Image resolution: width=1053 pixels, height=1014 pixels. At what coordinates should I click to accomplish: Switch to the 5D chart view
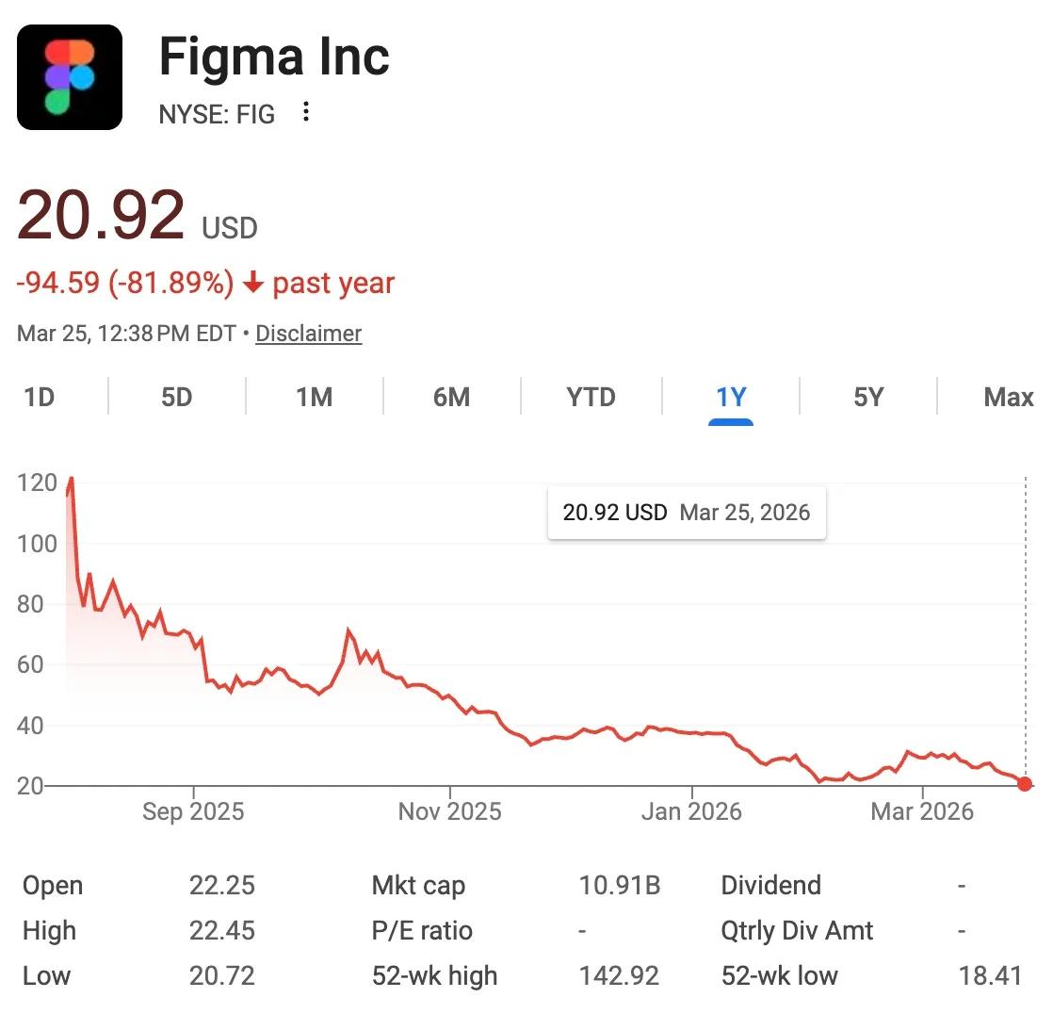pos(175,397)
